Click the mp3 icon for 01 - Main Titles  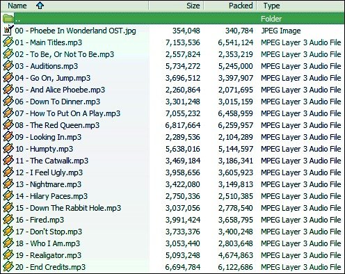coord(8,42)
